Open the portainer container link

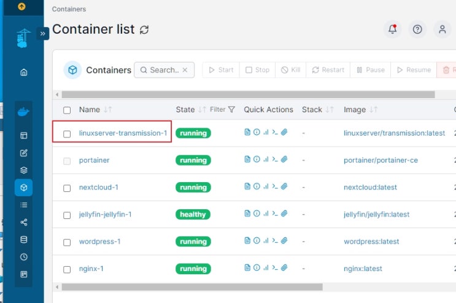click(95, 160)
